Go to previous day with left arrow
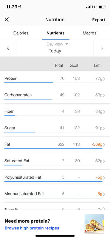This screenshot has width=110, height=239. pos(8,48)
